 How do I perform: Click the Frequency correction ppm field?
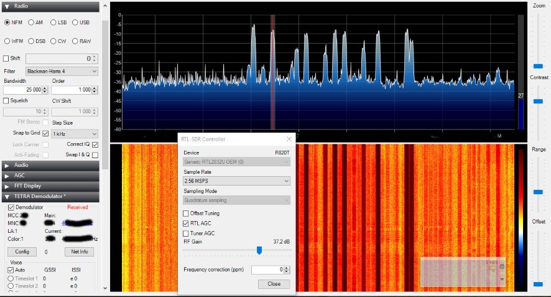pyautogui.click(x=266, y=270)
